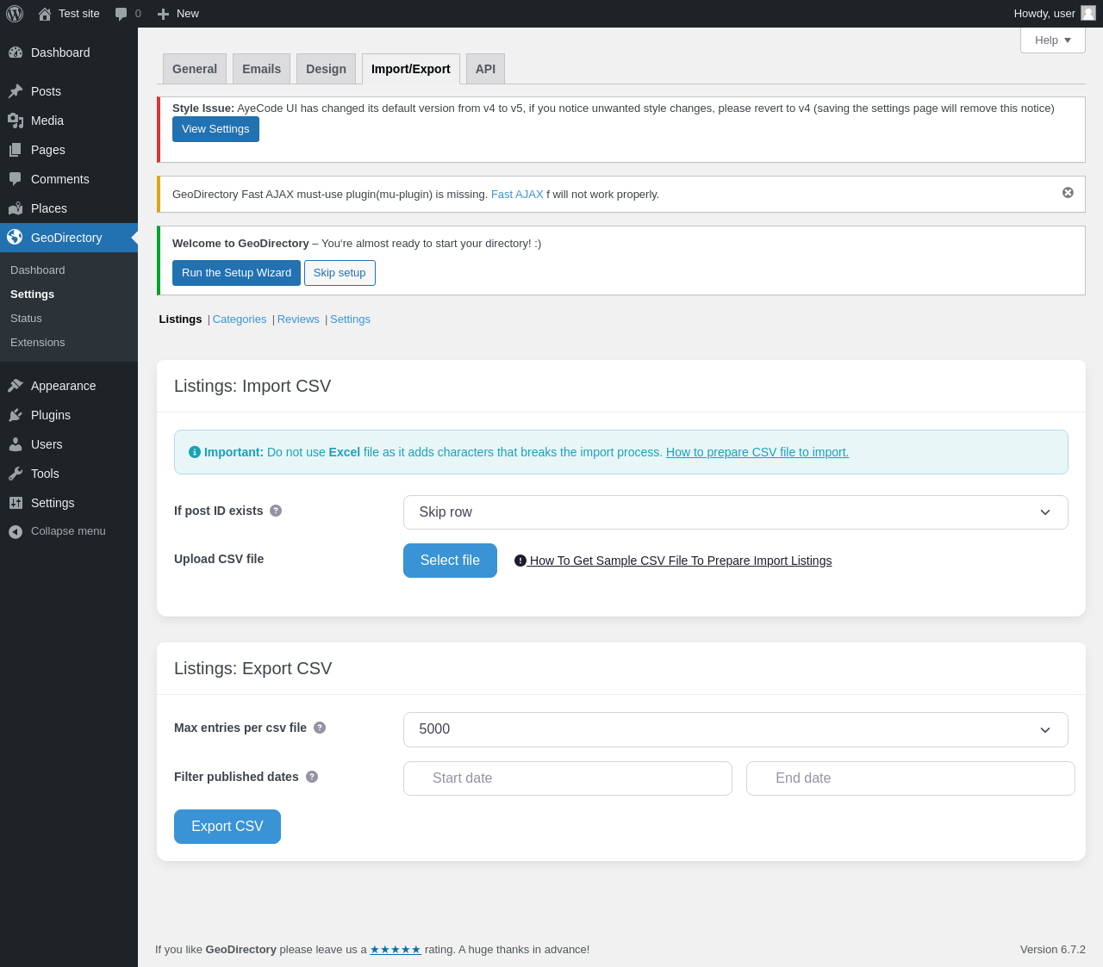
Task: Switch to the API tab
Action: 485,69
